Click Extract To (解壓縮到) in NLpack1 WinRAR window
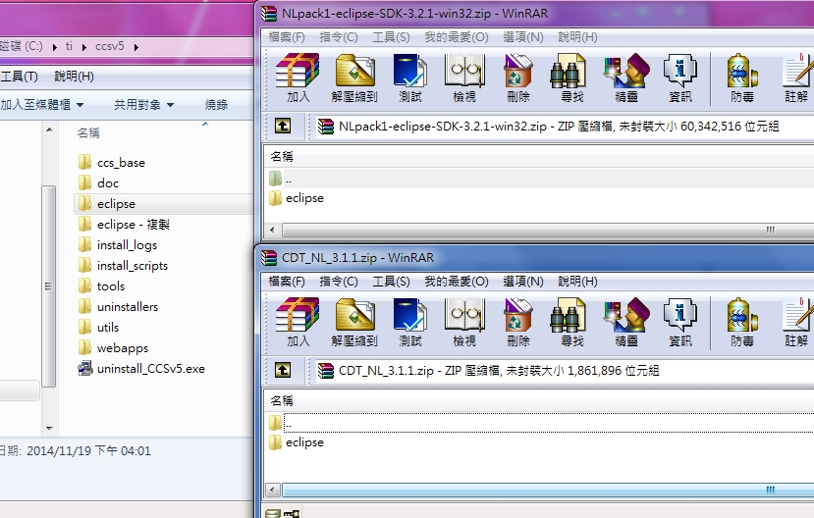The height and width of the screenshot is (518, 814). click(x=354, y=78)
